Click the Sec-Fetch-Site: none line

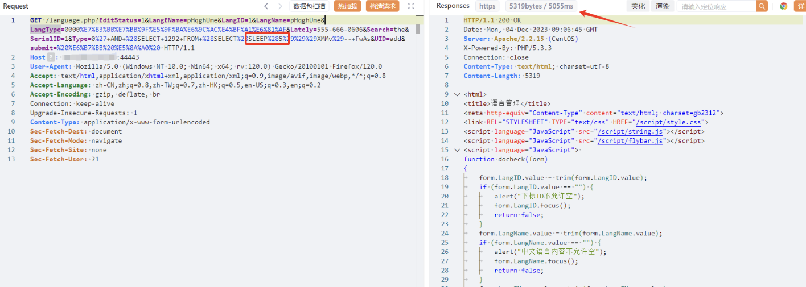[68, 150]
